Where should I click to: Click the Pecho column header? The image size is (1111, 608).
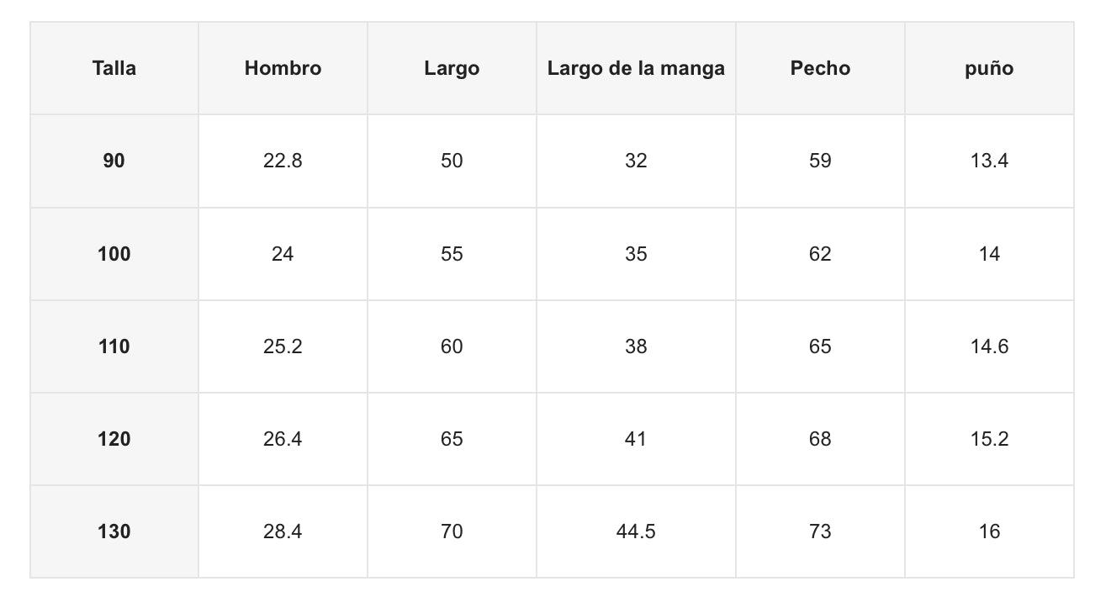click(820, 68)
